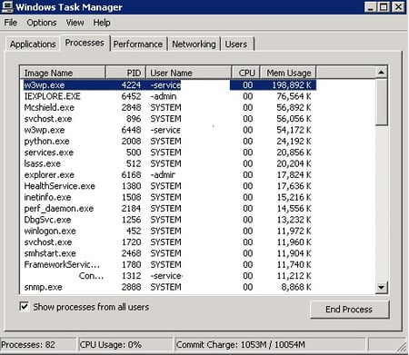This screenshot has width=409, height=355.
Task: Switch to the Performance tab
Action: (x=138, y=44)
